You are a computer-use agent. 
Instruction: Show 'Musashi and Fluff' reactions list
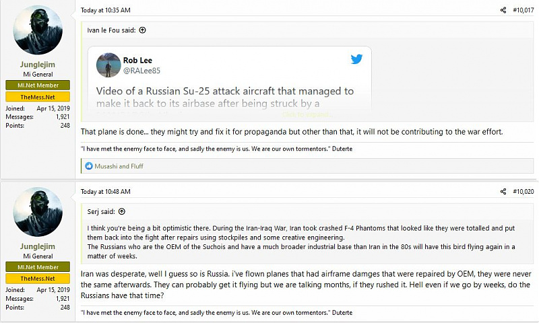pos(119,166)
